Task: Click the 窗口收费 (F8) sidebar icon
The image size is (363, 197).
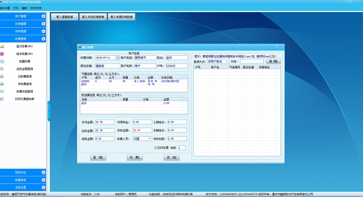Action: tap(2, 46)
